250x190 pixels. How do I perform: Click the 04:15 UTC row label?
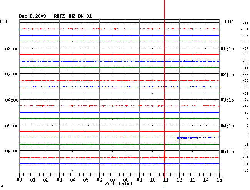(x=227, y=126)
